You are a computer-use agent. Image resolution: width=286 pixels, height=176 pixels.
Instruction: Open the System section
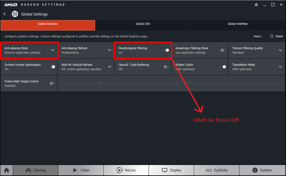tap(262, 170)
